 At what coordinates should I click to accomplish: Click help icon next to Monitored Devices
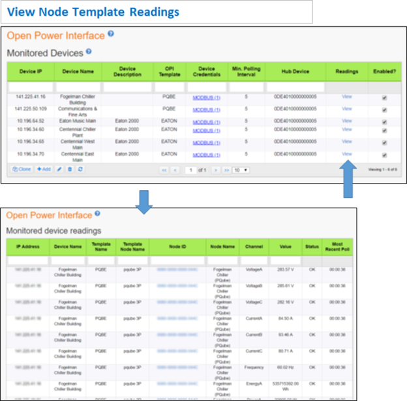tap(89, 52)
